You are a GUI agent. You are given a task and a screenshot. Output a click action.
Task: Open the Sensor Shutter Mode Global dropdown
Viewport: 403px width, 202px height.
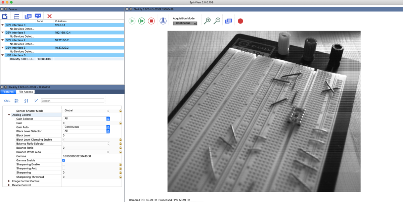(x=87, y=110)
